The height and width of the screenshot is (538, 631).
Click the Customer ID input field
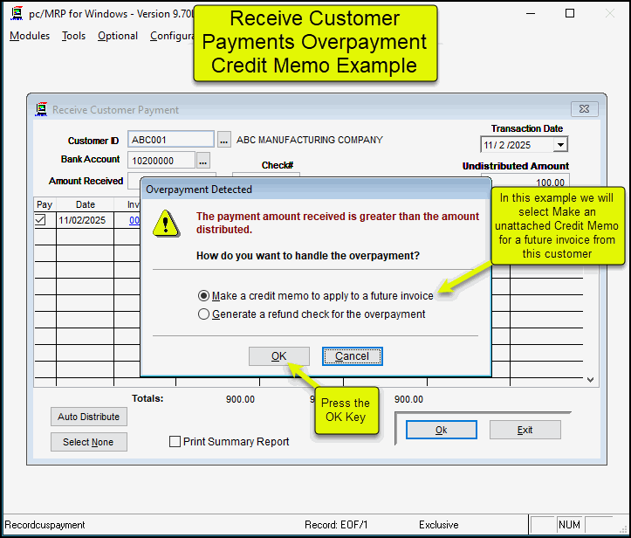coord(170,140)
